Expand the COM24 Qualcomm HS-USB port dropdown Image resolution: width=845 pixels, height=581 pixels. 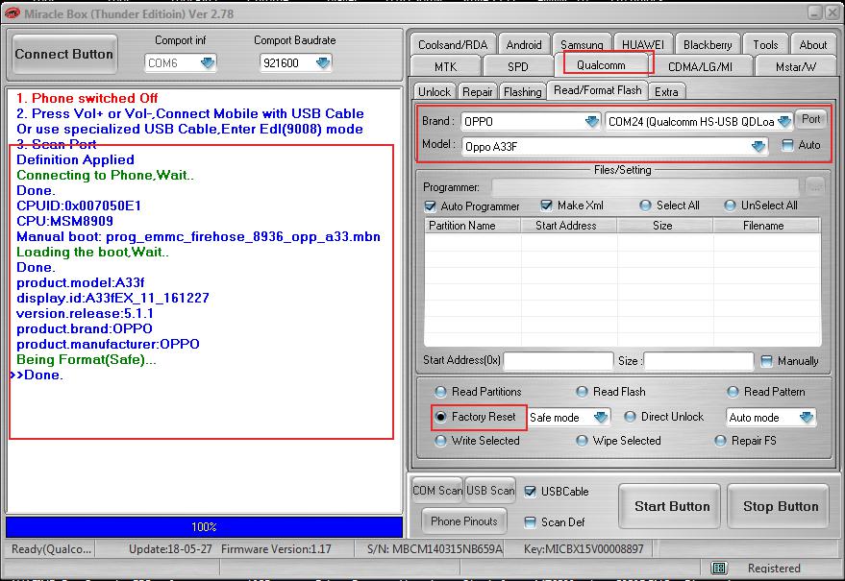[784, 122]
